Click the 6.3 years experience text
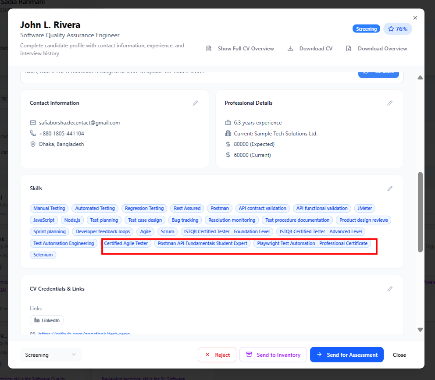The width and height of the screenshot is (435, 380). pos(258,123)
